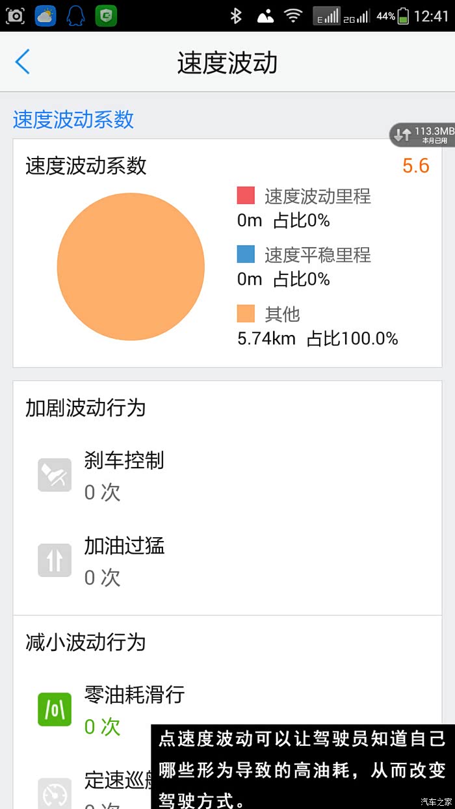Tap the cruise control speedometer icon

click(x=55, y=793)
